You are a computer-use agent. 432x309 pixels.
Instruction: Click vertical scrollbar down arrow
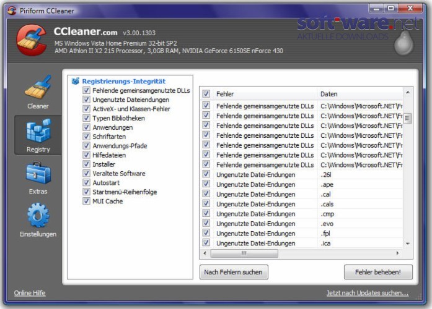(x=407, y=243)
